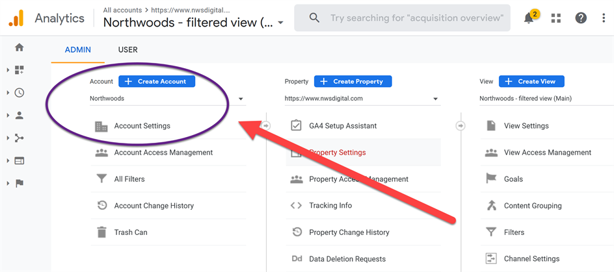Open Conversions flag icon in sidebar
This screenshot has height=272, width=614.
pyautogui.click(x=20, y=183)
